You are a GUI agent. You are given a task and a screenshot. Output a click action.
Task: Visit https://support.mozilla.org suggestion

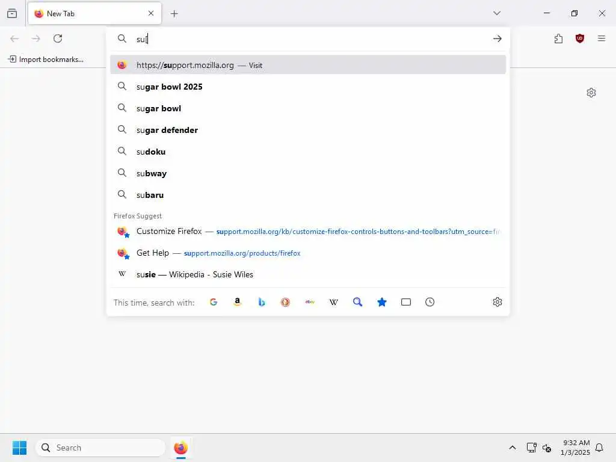click(308, 65)
